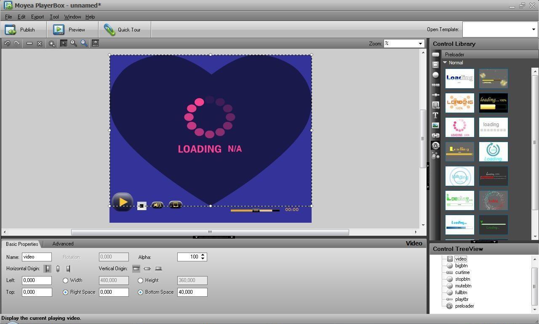539x324 pixels.
Task: Switch to the Basic Properties tab
Action: click(22, 244)
